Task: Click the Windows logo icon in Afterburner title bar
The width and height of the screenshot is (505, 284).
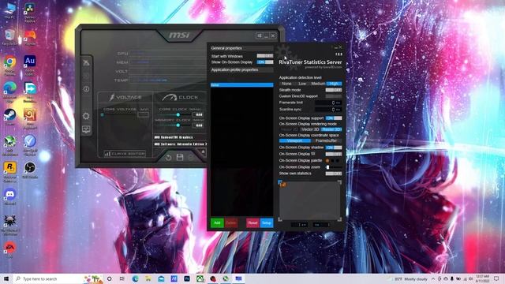Action: coord(260,35)
